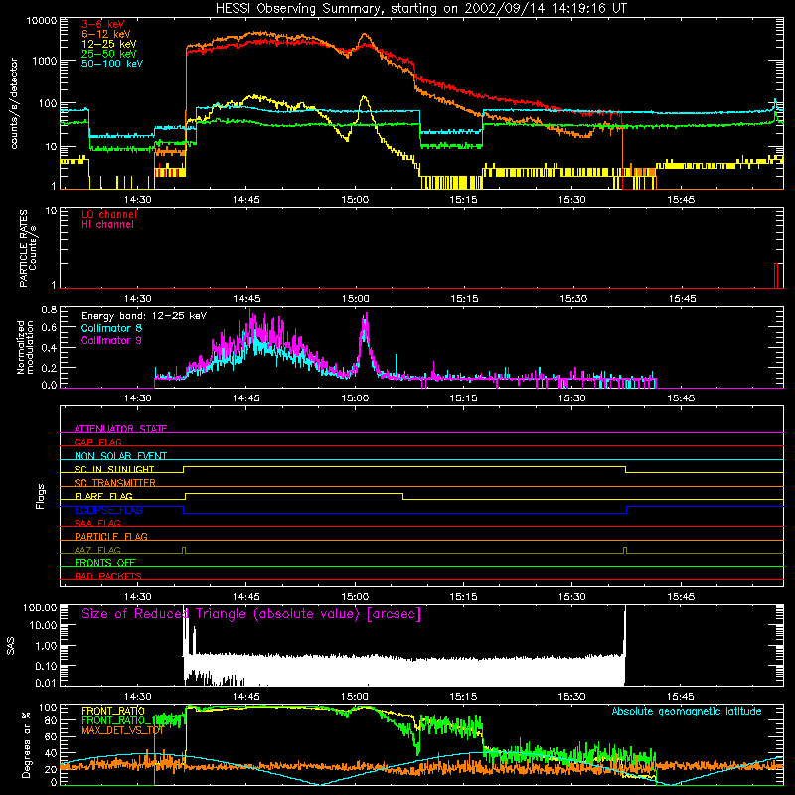
Task: Click the Size of Reduced Triangle heading
Action: tap(251, 614)
